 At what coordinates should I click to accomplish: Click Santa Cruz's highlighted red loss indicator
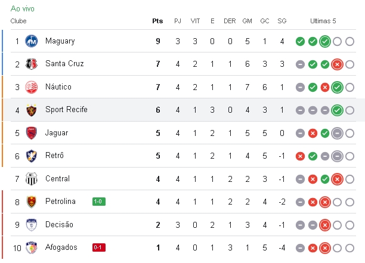[x=337, y=64]
